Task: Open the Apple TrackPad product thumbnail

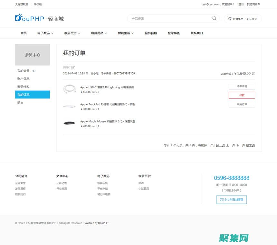Action: pos(69,106)
